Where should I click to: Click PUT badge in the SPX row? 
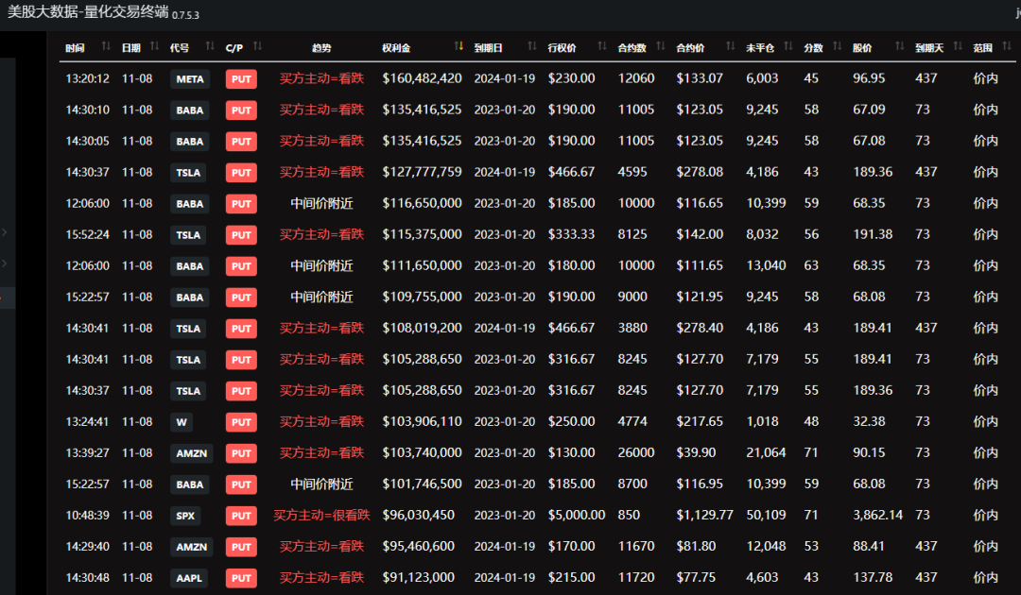pos(242,517)
